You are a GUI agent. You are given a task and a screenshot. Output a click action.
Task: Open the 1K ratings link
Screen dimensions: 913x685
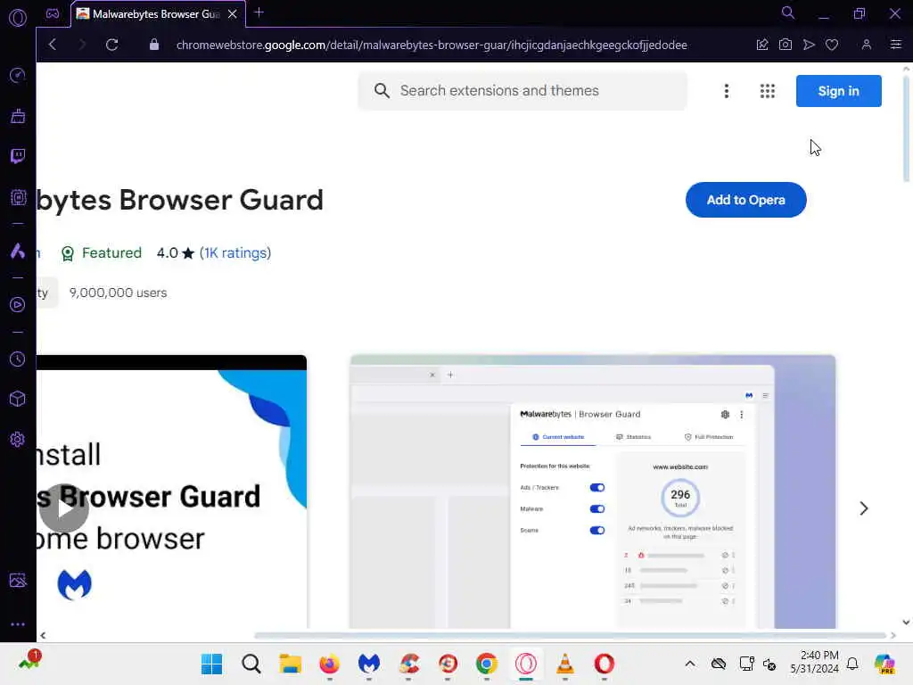[235, 252]
